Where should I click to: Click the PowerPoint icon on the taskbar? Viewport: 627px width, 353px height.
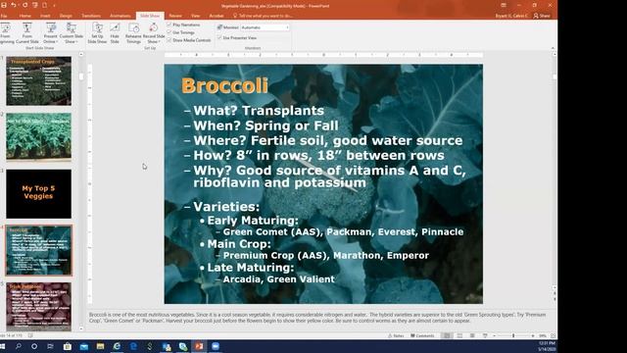[199, 346]
